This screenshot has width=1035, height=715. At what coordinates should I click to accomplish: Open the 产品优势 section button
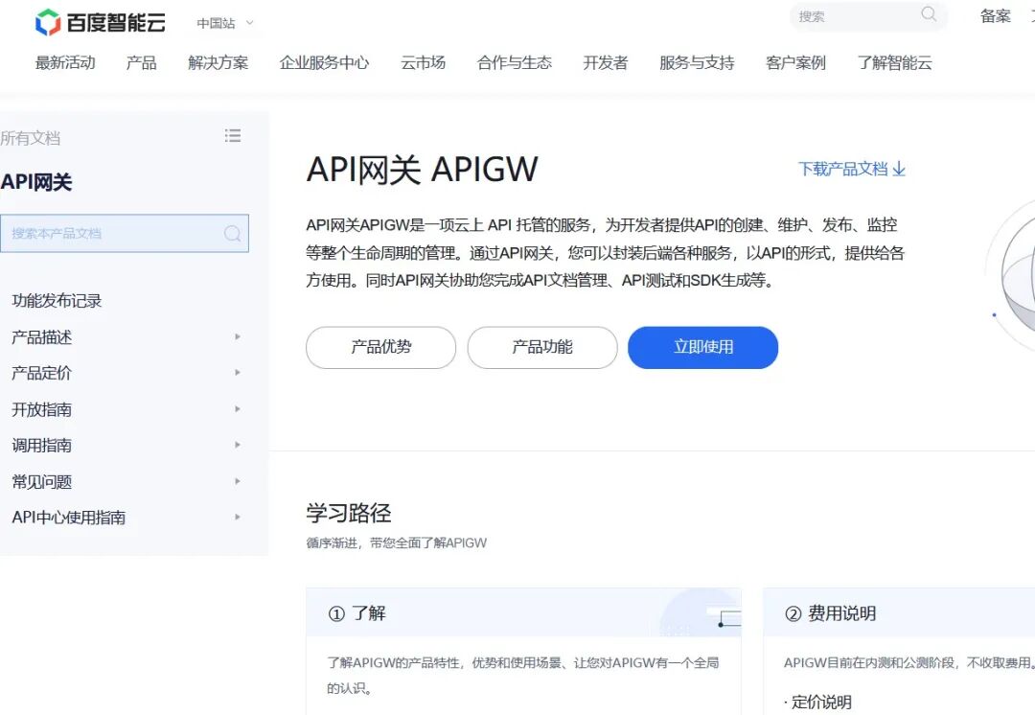pyautogui.click(x=379, y=348)
